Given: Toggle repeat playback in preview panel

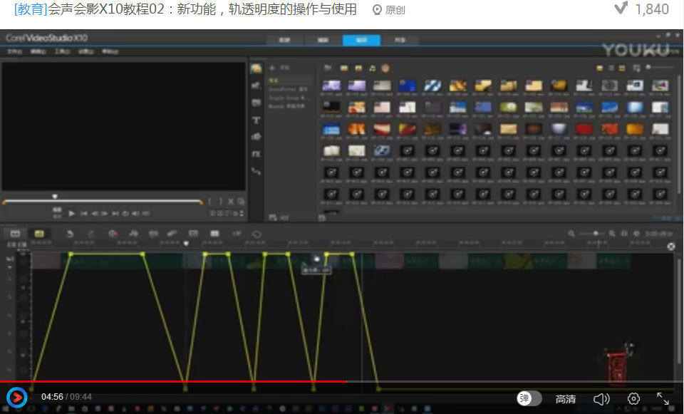Looking at the screenshot, I should click(125, 213).
